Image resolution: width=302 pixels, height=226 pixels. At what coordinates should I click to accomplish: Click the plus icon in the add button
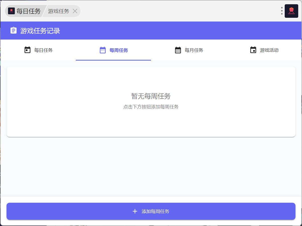(135, 211)
